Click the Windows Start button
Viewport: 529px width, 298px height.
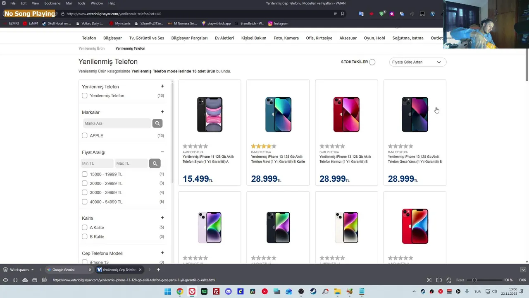pyautogui.click(x=167, y=291)
